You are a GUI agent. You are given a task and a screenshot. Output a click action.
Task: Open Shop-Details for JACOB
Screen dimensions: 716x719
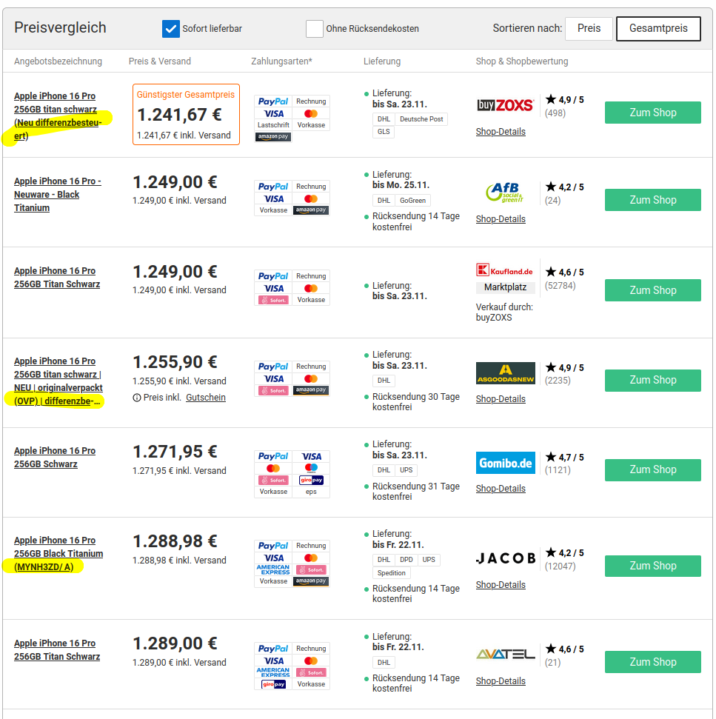(x=501, y=585)
